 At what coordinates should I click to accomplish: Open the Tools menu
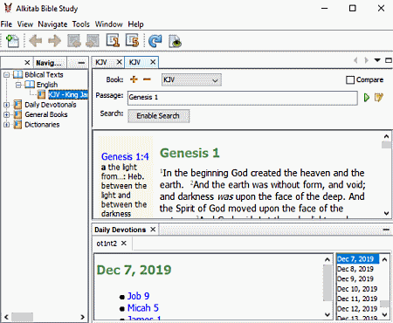pos(81,24)
